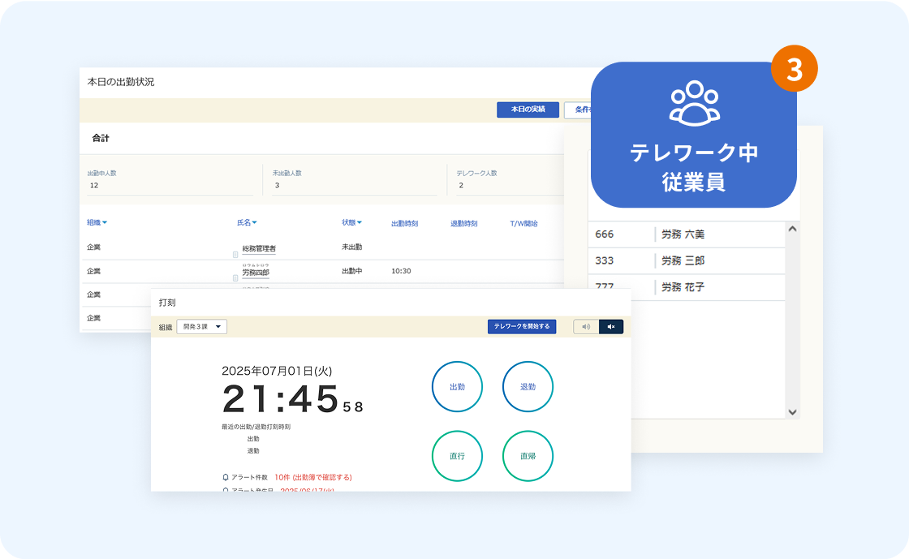
Task: Click the テレワーク中従業員 people icon
Action: click(x=694, y=103)
